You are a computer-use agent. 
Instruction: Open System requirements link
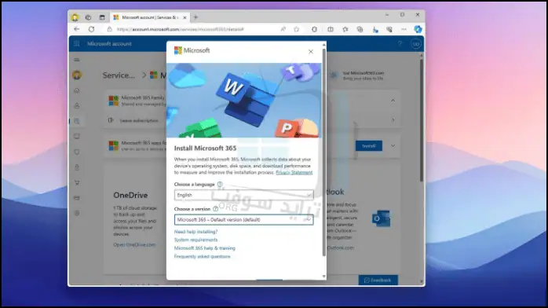[x=195, y=240]
